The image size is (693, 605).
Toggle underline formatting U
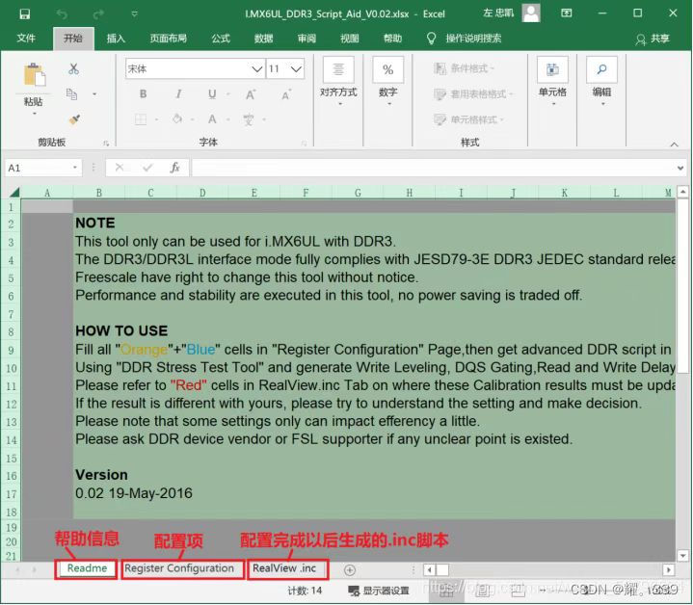click(x=212, y=94)
